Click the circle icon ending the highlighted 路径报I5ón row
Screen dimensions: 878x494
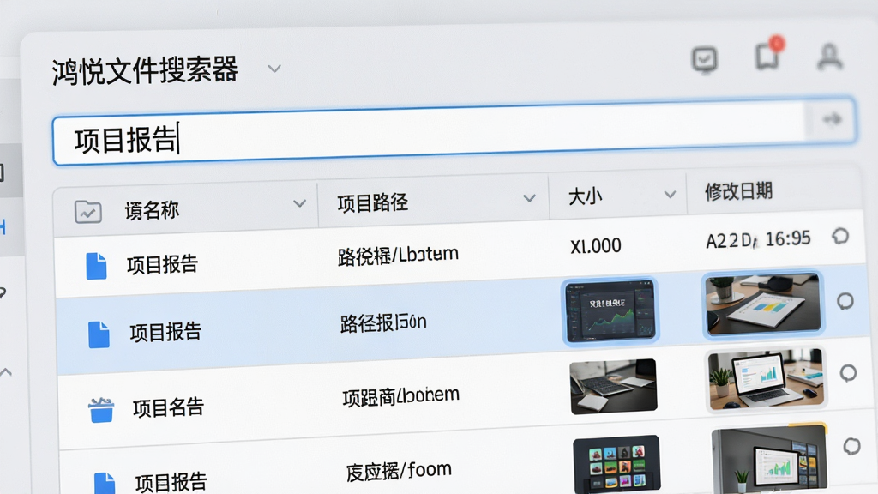pyautogui.click(x=845, y=301)
